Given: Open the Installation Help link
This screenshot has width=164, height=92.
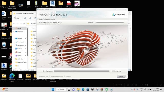Looking at the screenshot, I should 44,76.
